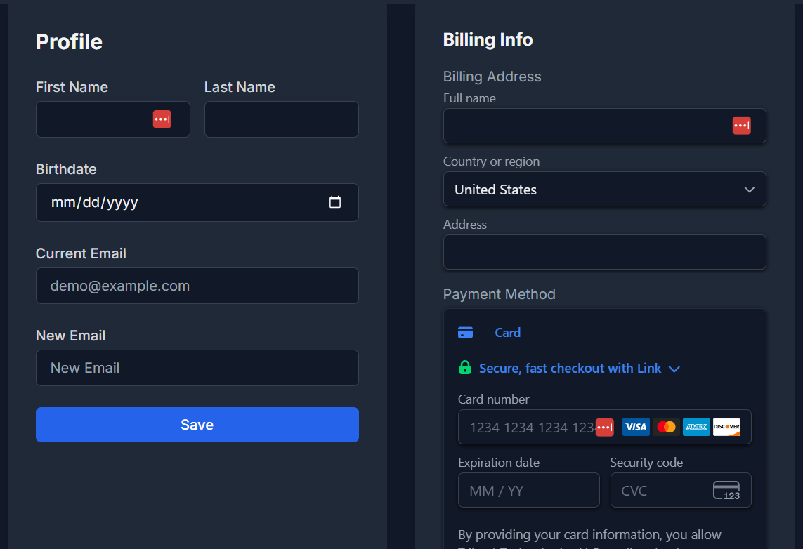The image size is (803, 549).
Task: Click password manager icon in First Name field
Action: click(x=162, y=119)
